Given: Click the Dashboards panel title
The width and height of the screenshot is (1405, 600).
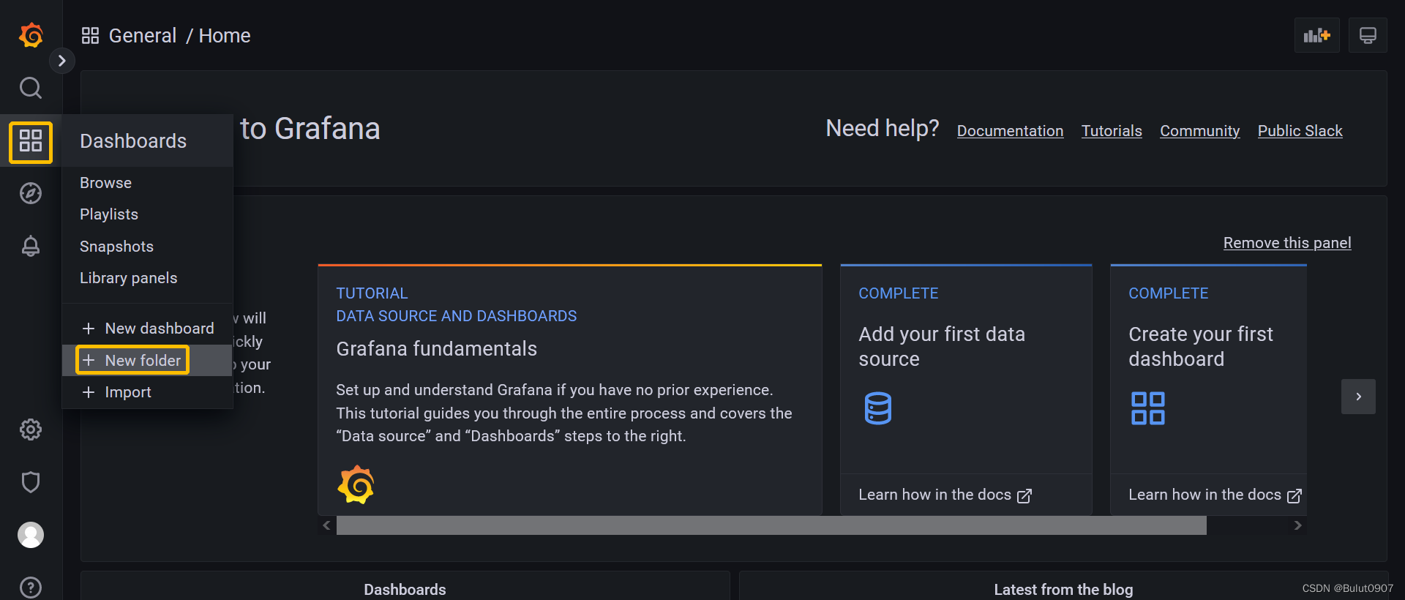Looking at the screenshot, I should (x=405, y=589).
